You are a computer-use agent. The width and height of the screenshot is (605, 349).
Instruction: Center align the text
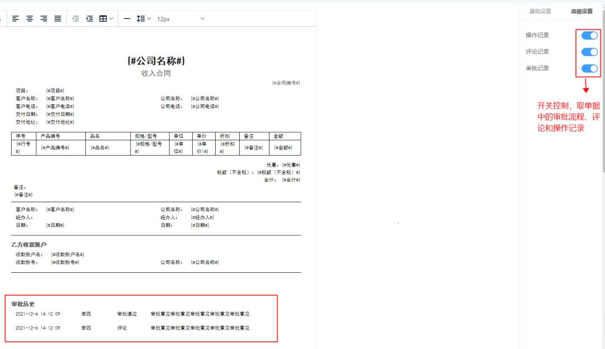(29, 18)
